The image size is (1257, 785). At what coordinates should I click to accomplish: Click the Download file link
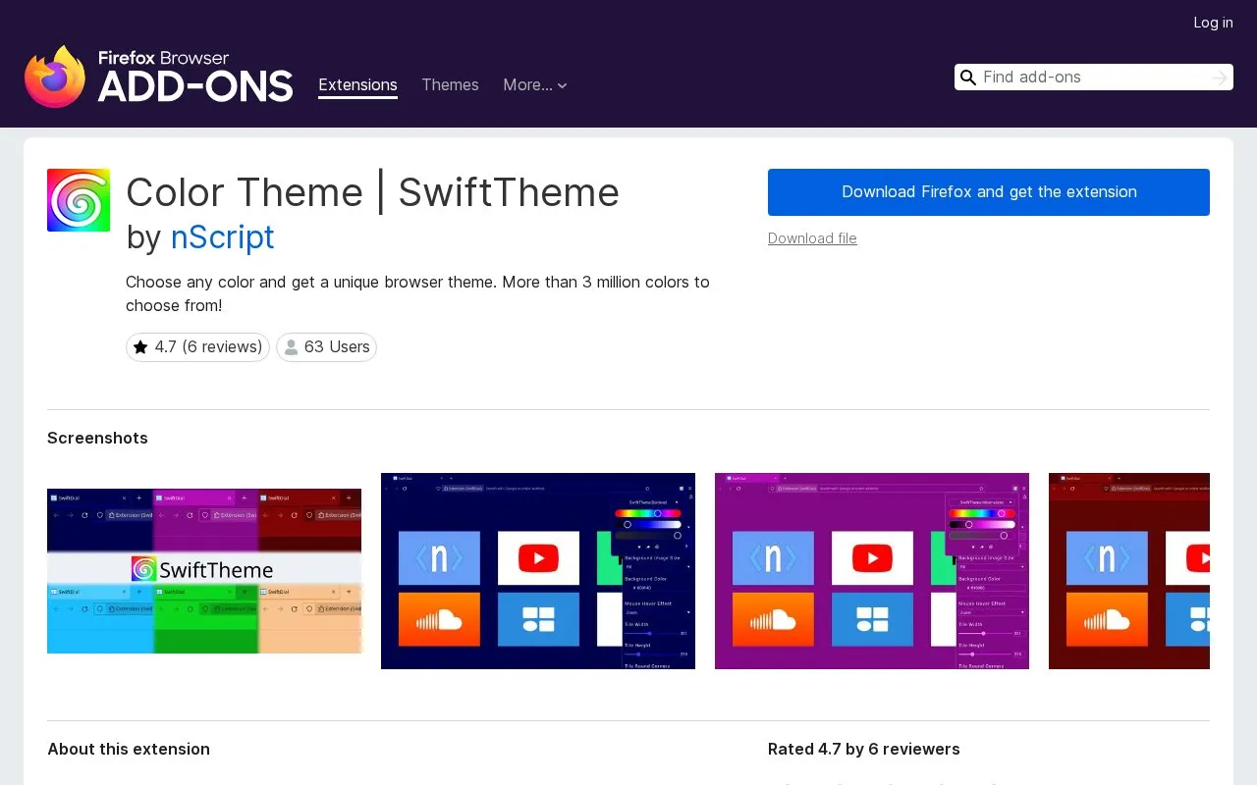click(812, 238)
